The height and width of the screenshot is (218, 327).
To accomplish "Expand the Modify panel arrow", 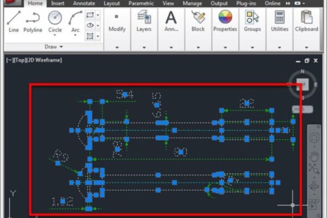I will point(117,47).
